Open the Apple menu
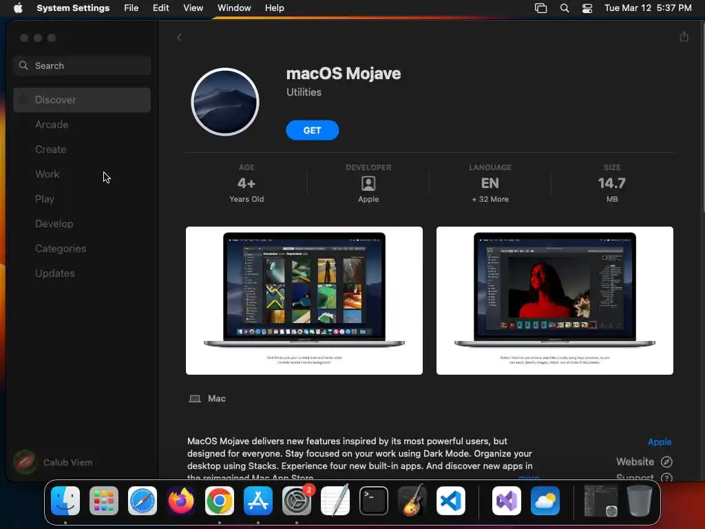The height and width of the screenshot is (529, 705). (x=18, y=8)
